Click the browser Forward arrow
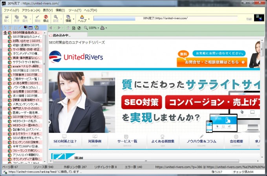Viewport: 267px width, 176px height. point(59,28)
